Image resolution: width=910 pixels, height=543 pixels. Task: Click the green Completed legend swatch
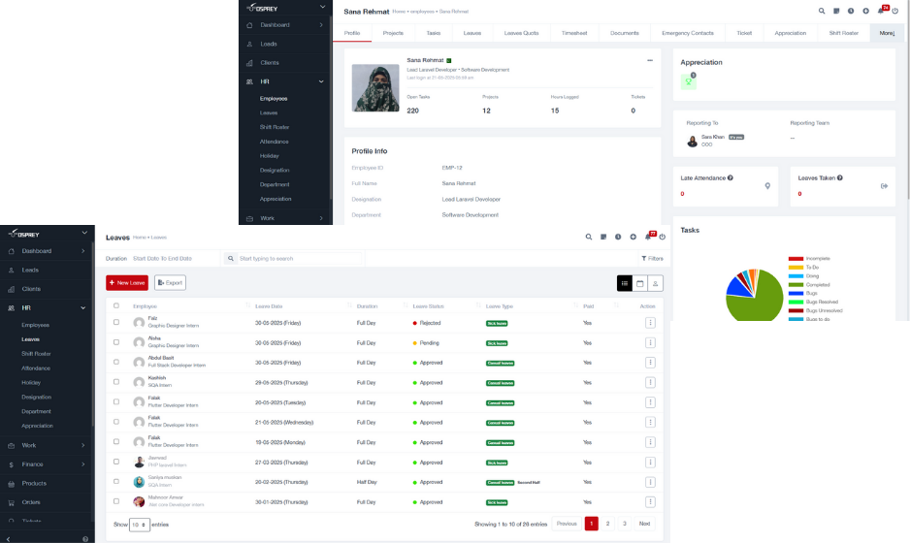tap(796, 285)
